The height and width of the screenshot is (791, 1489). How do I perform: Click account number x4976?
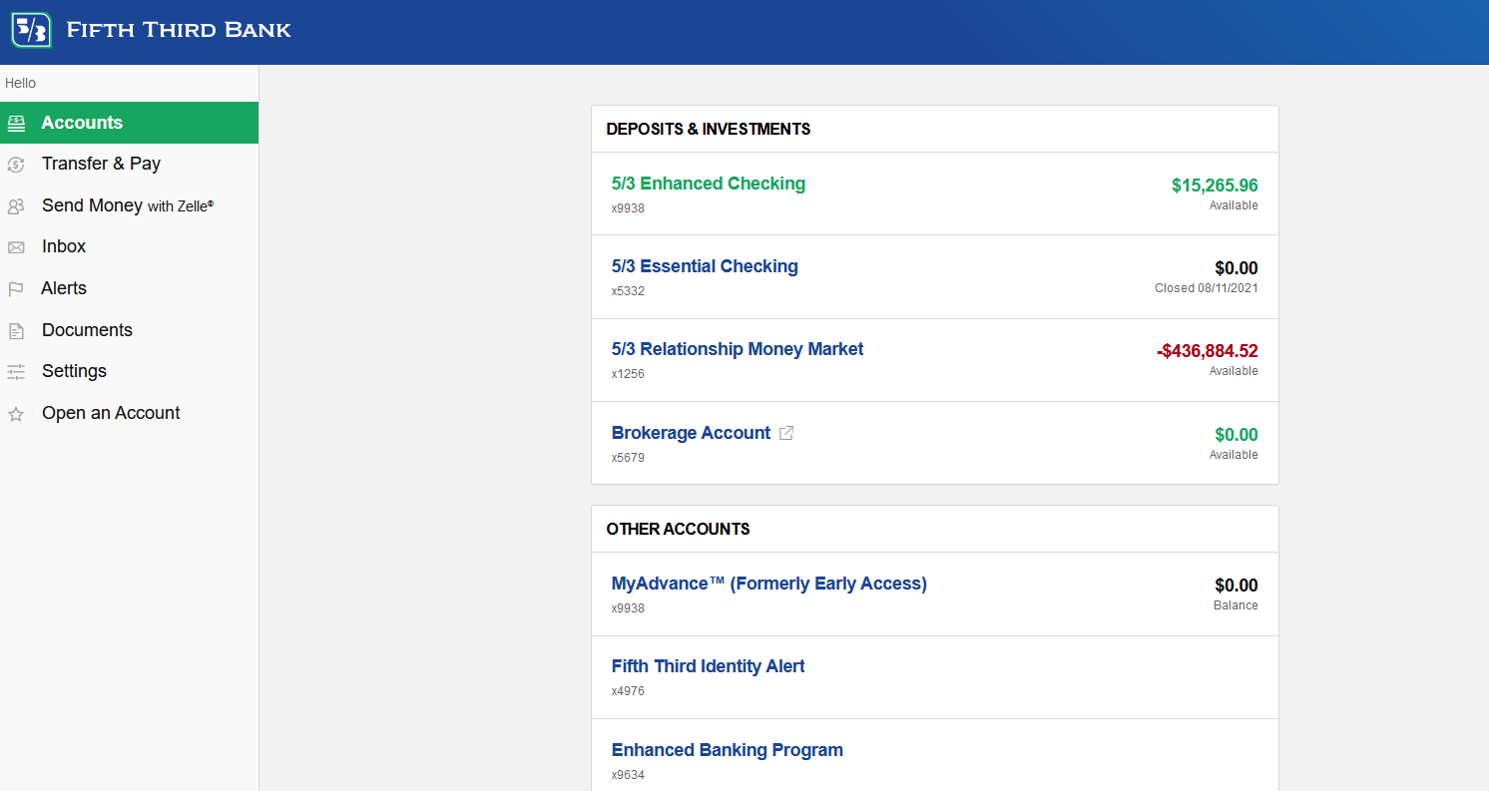point(628,691)
